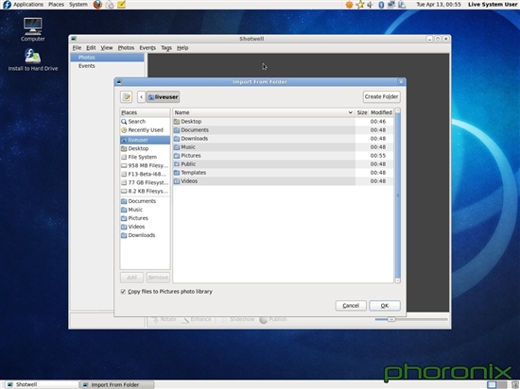Open Search in the Places sidebar
This screenshot has width=520, height=389.
pyautogui.click(x=145, y=122)
